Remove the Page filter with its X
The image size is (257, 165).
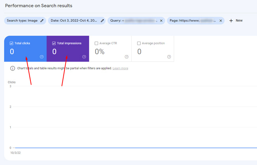[x=221, y=21]
